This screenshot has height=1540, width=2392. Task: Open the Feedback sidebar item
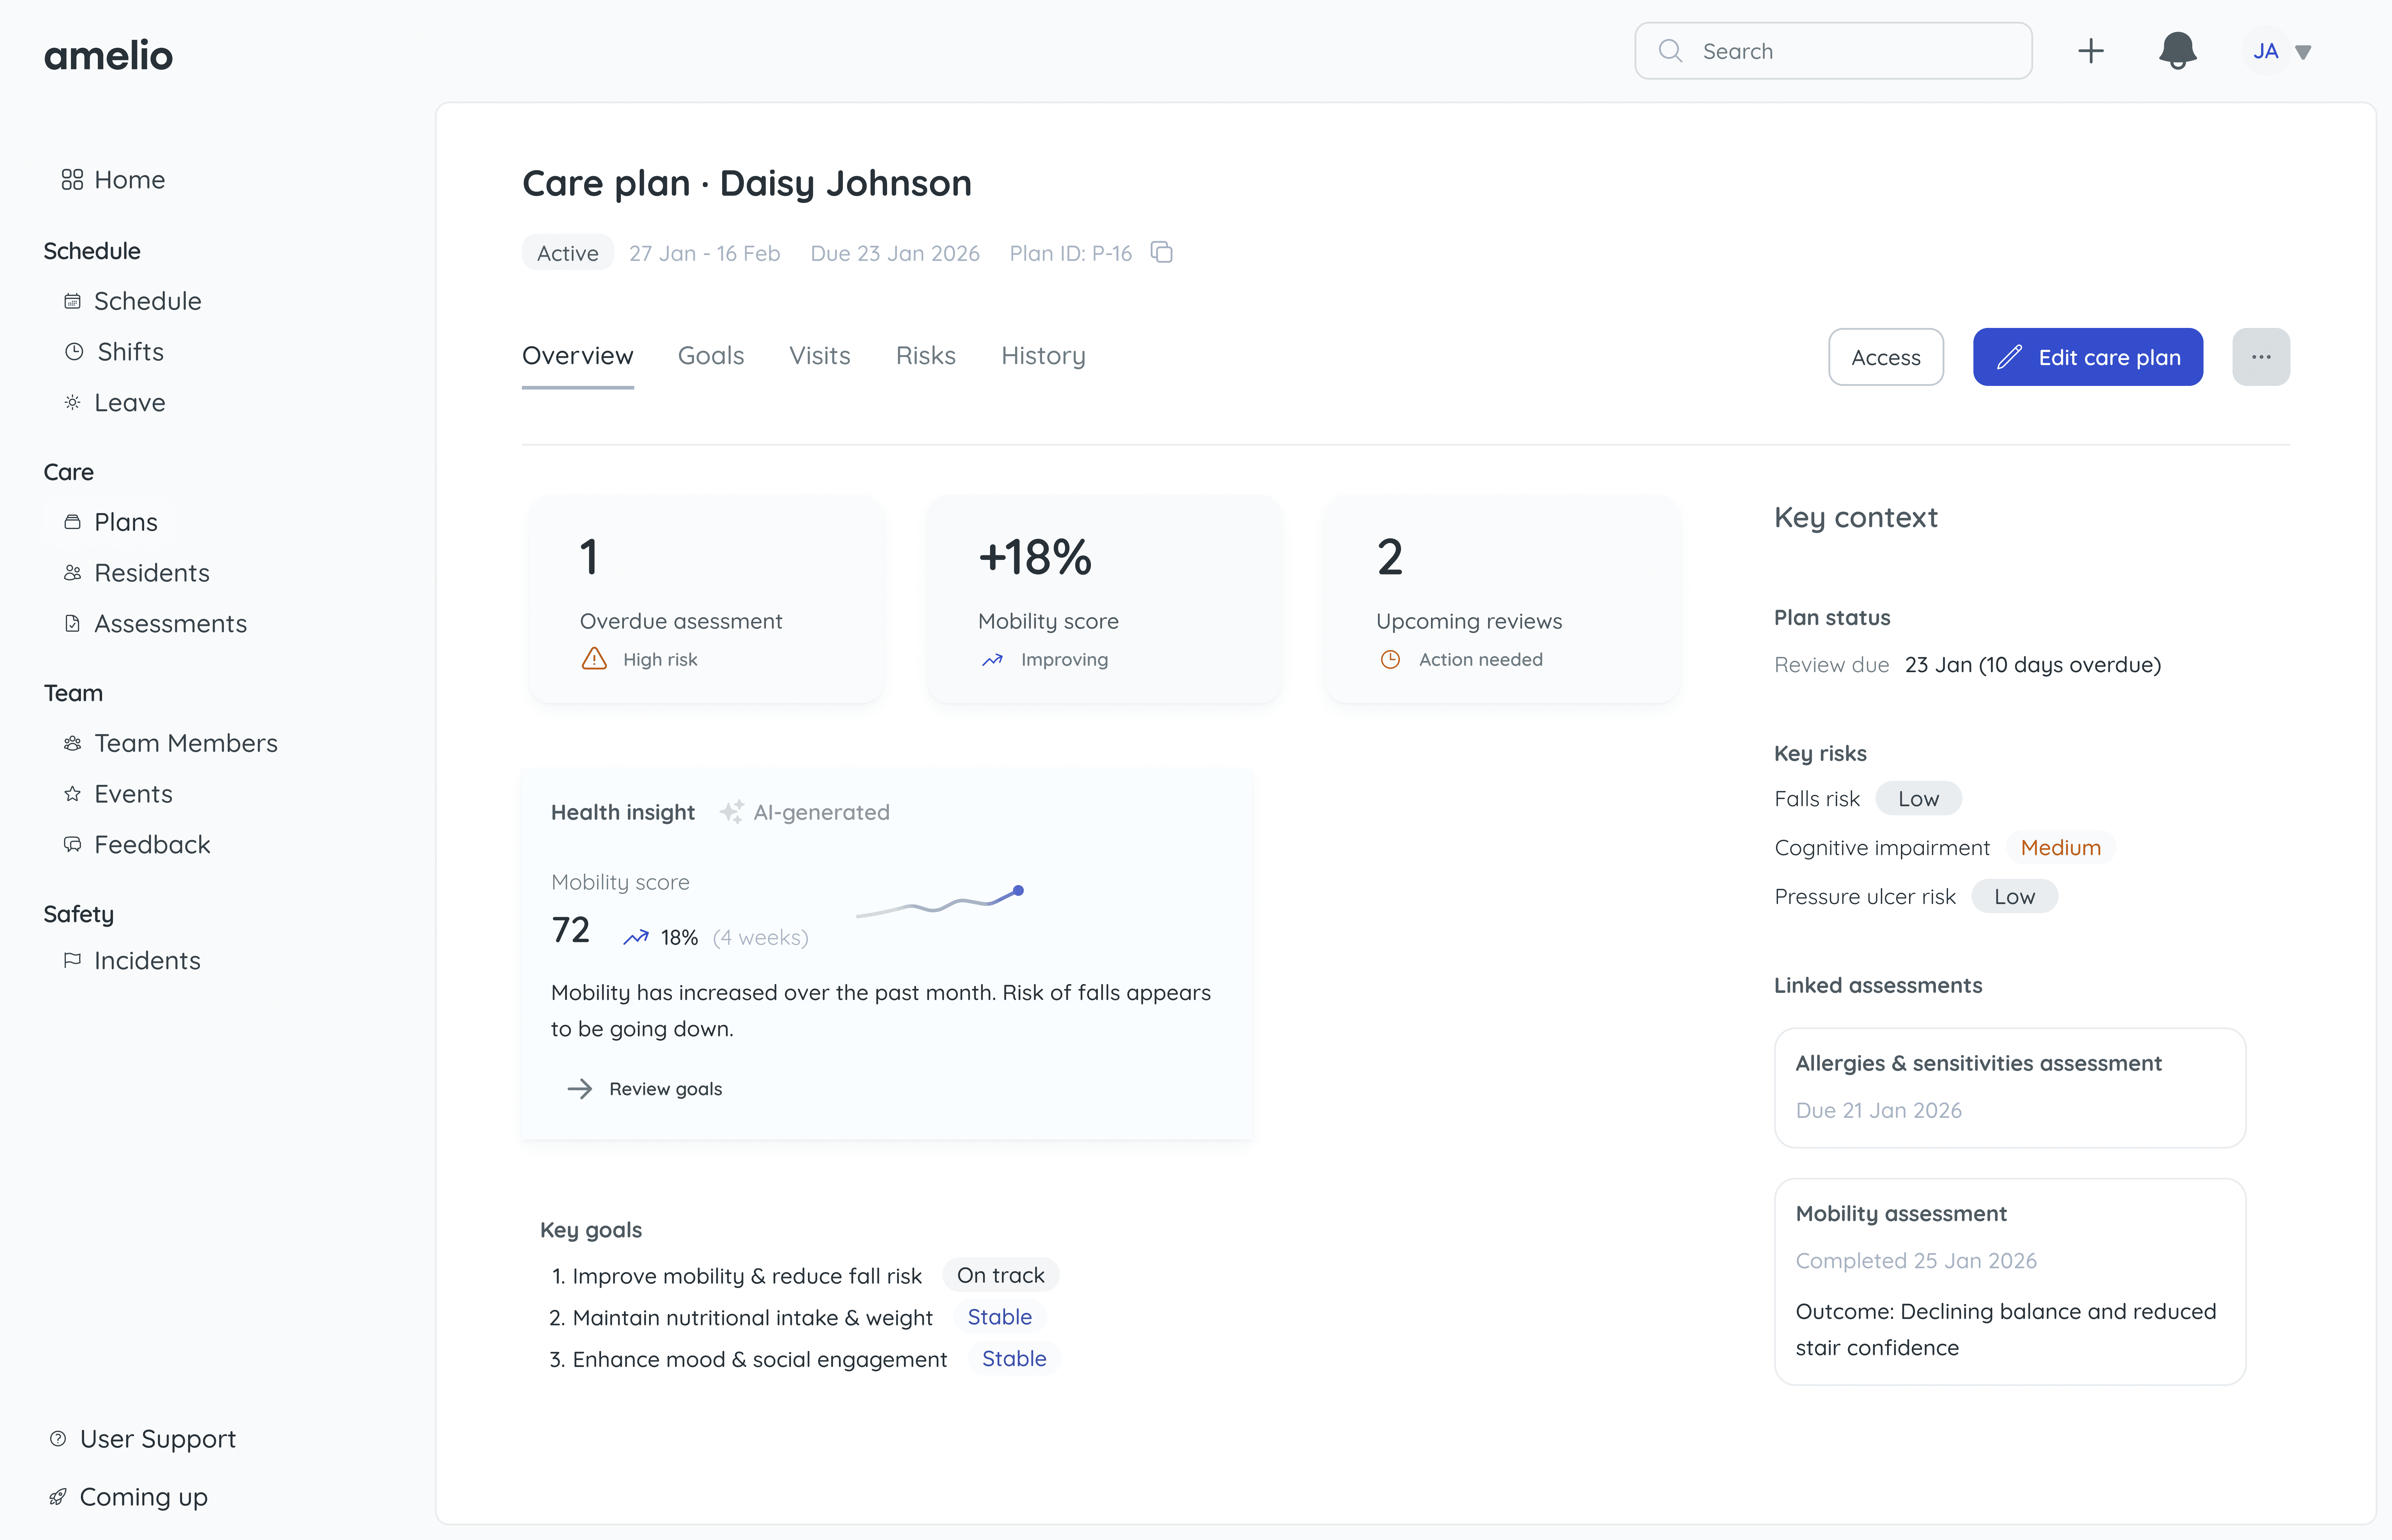152,845
